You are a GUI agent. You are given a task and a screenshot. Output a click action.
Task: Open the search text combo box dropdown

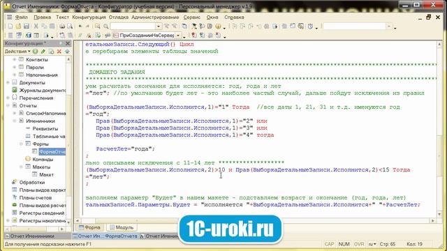(x=159, y=26)
